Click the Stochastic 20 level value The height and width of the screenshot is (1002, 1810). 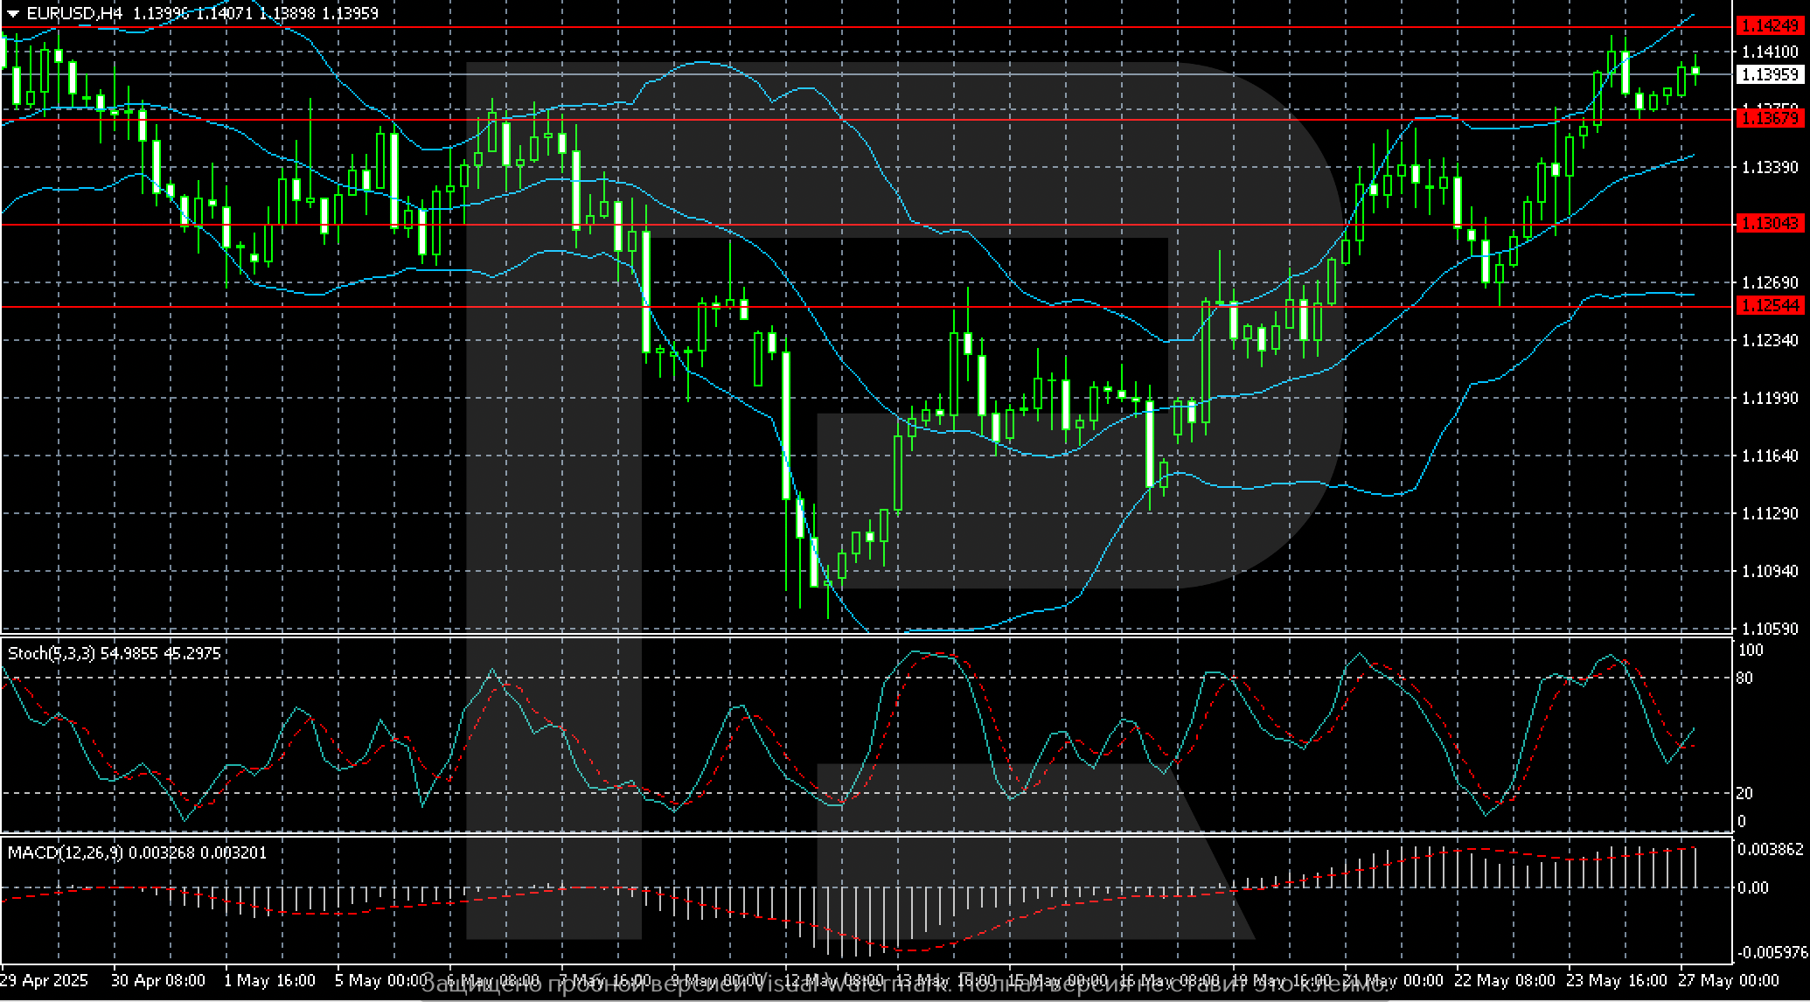[1744, 793]
